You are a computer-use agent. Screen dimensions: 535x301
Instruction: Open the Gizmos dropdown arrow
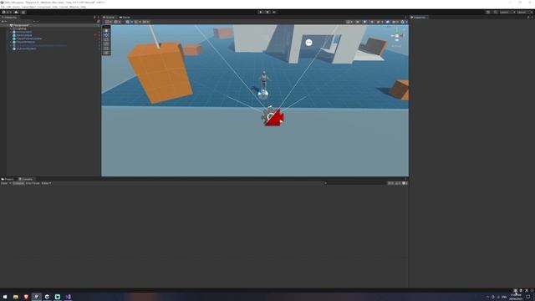click(406, 22)
